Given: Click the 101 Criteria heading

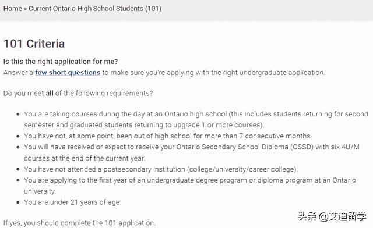Looking at the screenshot, I should [34, 44].
